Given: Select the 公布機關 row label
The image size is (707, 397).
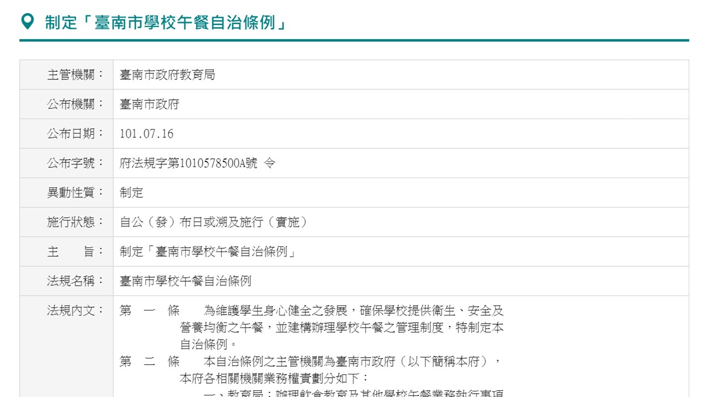Looking at the screenshot, I should tap(76, 104).
